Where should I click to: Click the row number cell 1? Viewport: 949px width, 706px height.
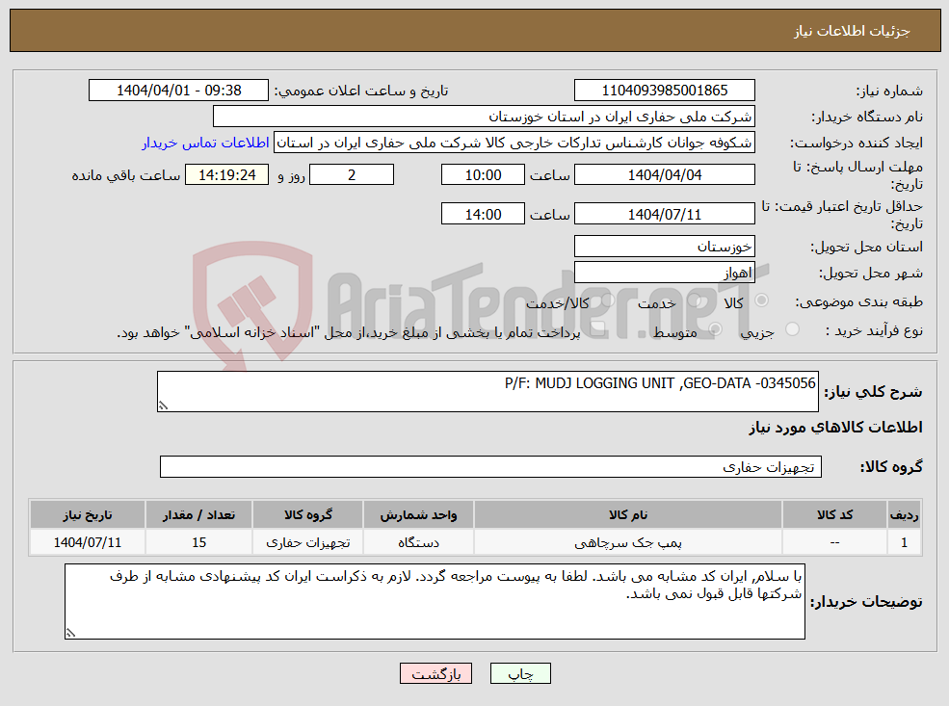(x=904, y=542)
